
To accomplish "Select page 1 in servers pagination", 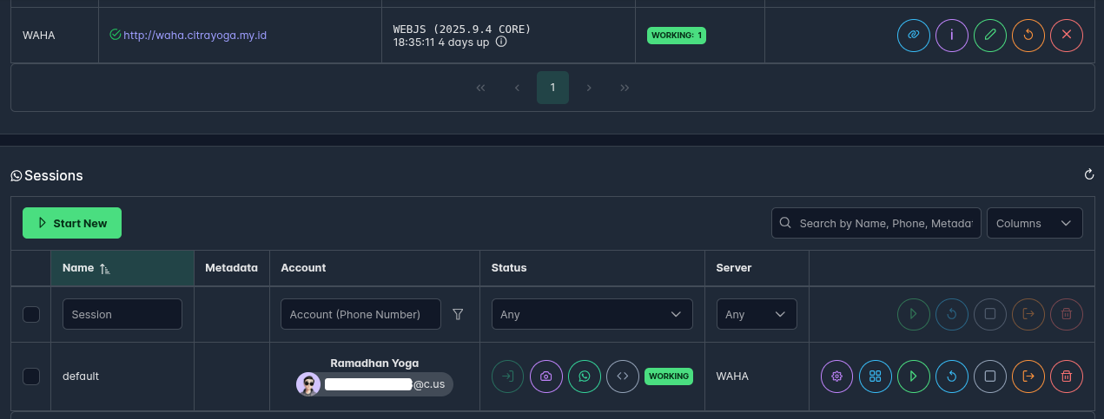I will (552, 88).
